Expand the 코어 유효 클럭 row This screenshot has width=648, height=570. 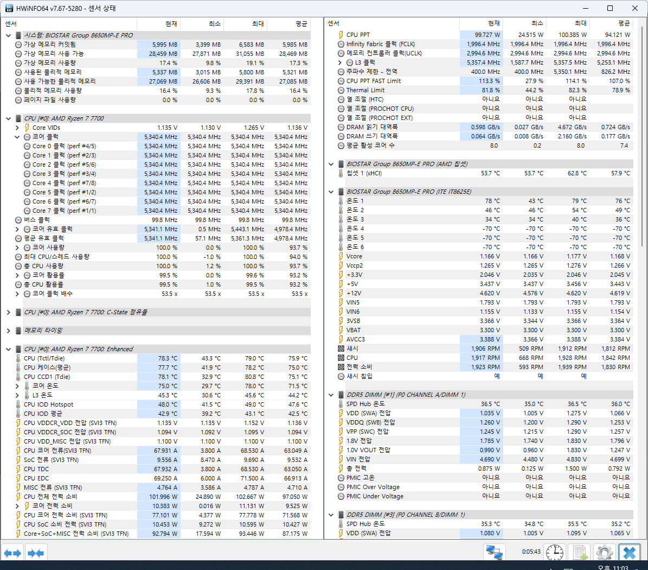(17, 229)
